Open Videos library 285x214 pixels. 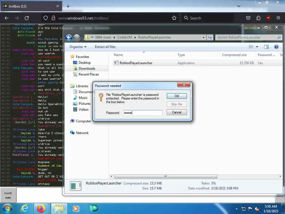pyautogui.click(x=83, y=109)
